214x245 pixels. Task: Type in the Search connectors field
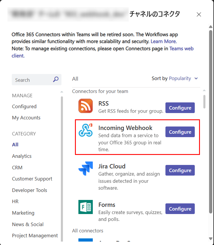click(x=32, y=80)
